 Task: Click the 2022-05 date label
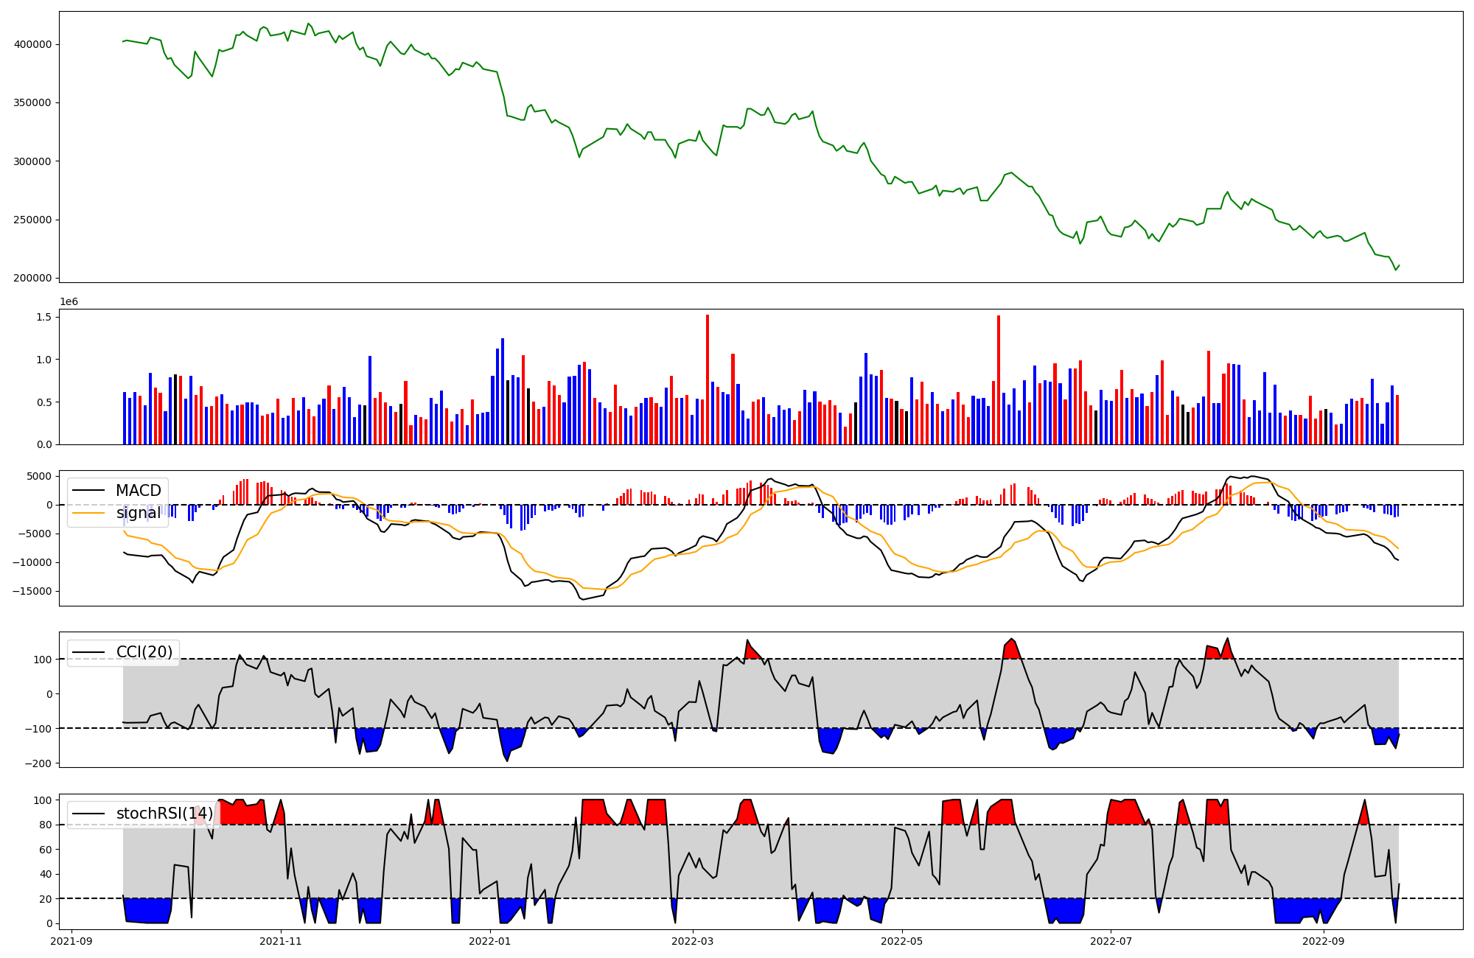pos(902,941)
